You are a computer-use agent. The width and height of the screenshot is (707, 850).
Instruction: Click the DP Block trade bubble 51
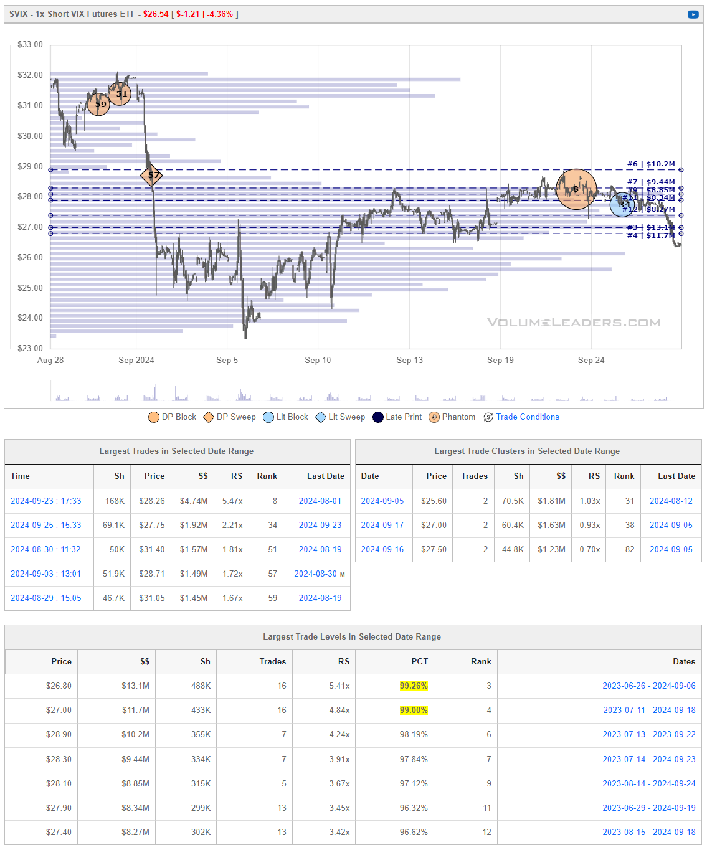pos(120,94)
